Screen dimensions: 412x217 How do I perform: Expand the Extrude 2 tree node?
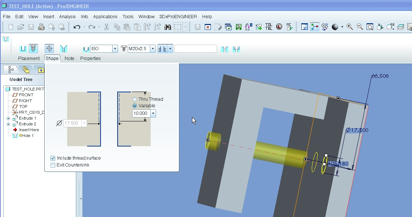pyautogui.click(x=8, y=124)
